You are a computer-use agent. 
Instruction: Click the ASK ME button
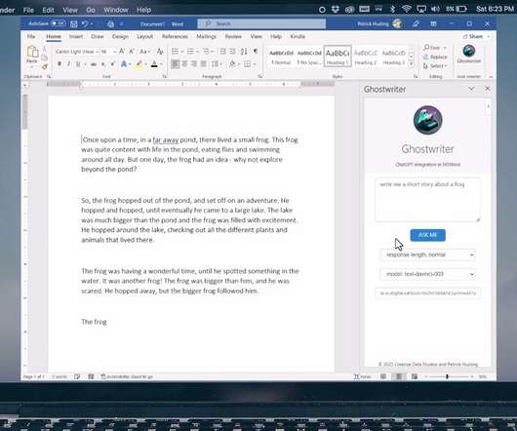pyautogui.click(x=427, y=235)
